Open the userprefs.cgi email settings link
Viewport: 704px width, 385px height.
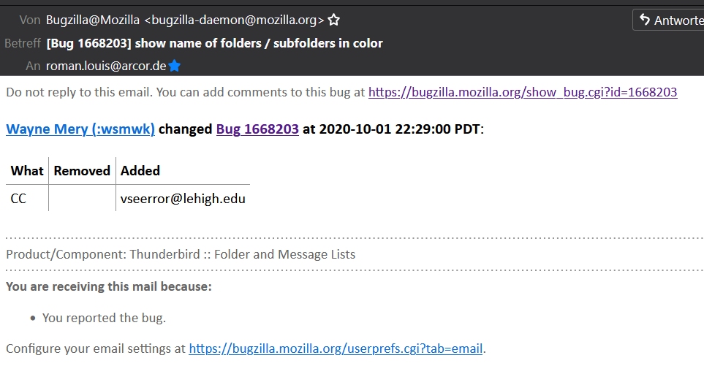click(x=336, y=348)
